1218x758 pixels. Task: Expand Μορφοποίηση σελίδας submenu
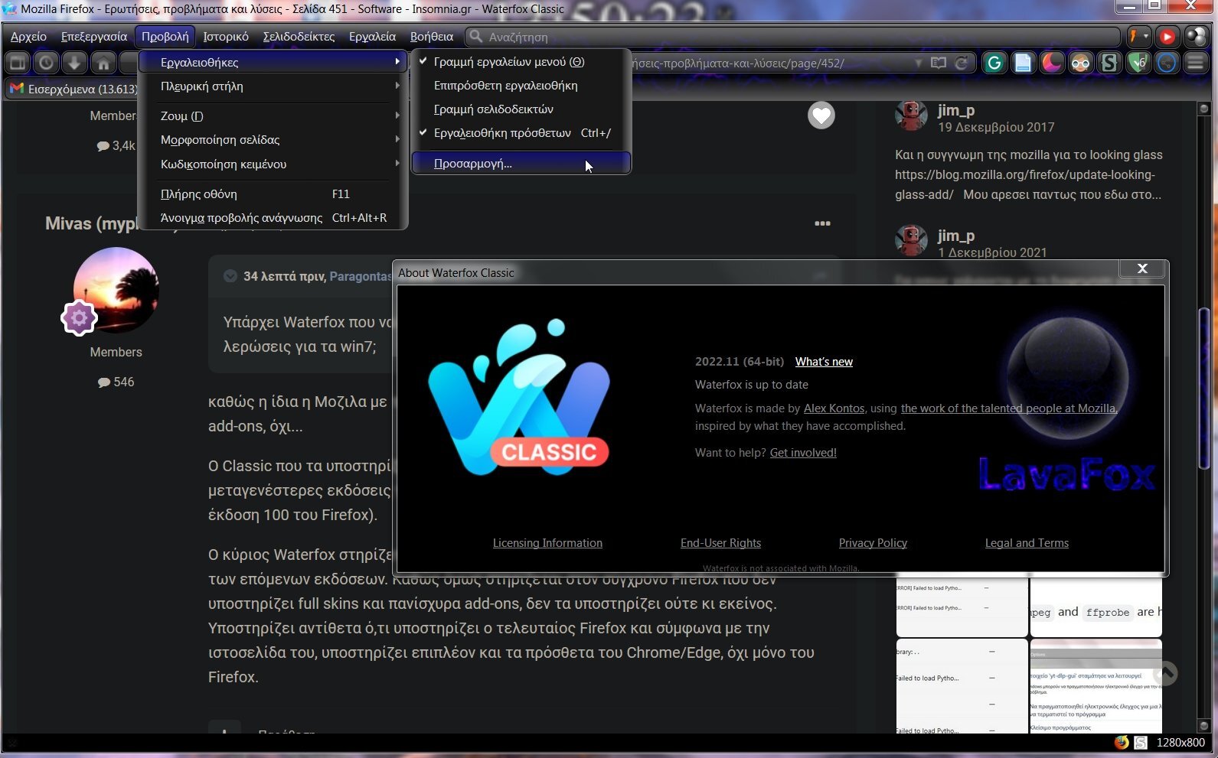pos(273,140)
